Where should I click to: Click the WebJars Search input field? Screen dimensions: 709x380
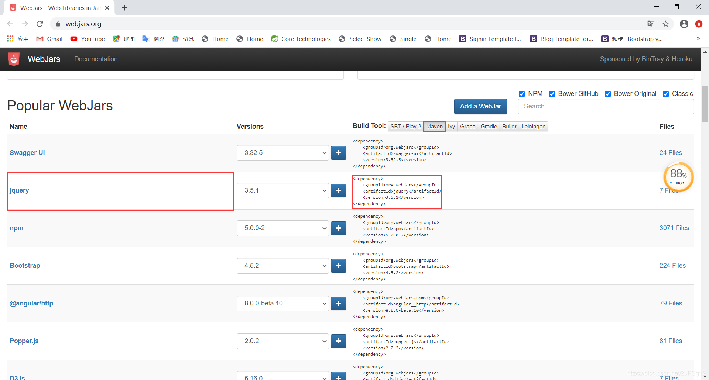tap(606, 106)
